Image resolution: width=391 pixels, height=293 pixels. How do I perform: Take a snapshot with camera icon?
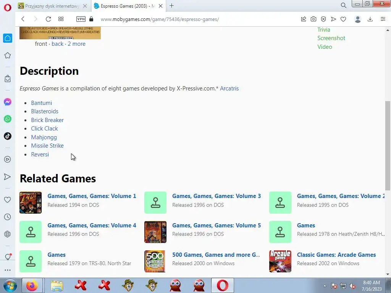point(313,19)
